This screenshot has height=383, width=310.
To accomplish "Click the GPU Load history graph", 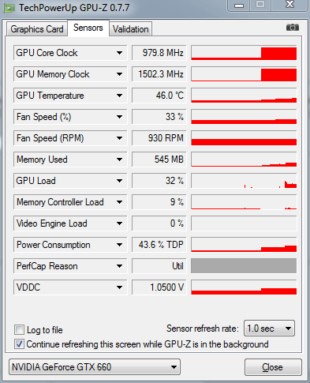I will pos(244,181).
